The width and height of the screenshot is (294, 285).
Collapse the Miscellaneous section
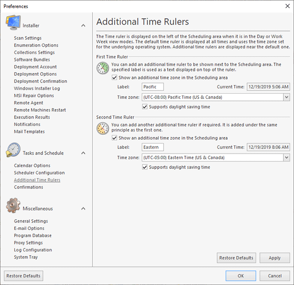83,208
